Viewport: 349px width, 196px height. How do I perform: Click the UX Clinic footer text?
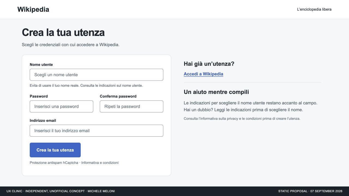(x=61, y=191)
